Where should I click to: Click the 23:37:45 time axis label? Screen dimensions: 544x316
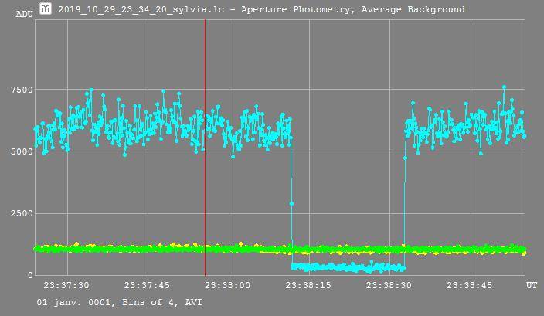[x=147, y=285]
